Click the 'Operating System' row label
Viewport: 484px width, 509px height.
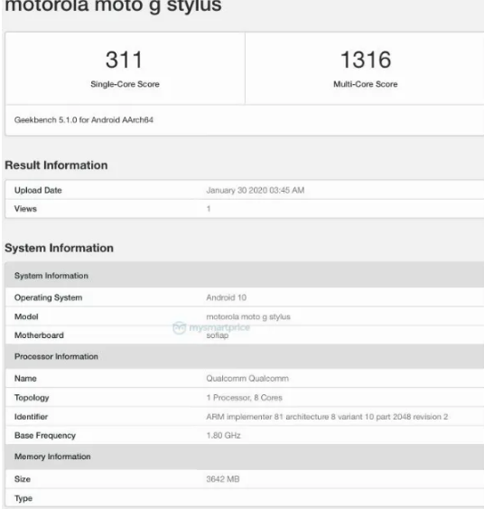48,297
